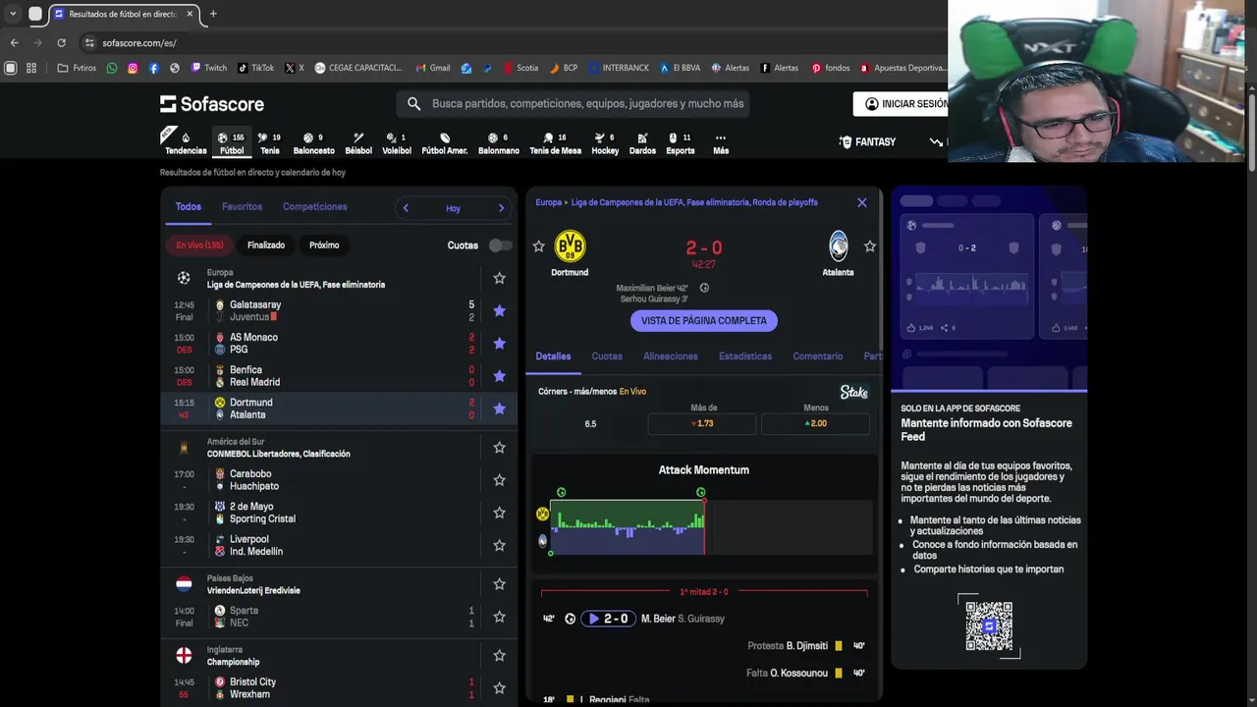Image resolution: width=1257 pixels, height=707 pixels.
Task: Select the Béisbol sport icon
Action: 358,143
